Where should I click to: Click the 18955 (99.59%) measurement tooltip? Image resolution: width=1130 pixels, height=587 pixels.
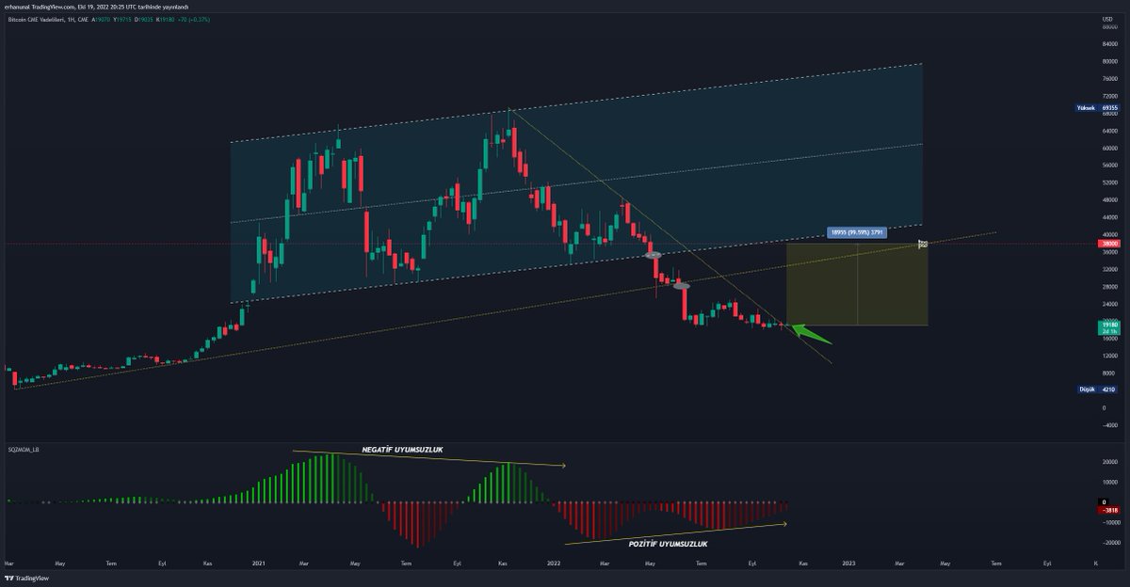pyautogui.click(x=857, y=230)
